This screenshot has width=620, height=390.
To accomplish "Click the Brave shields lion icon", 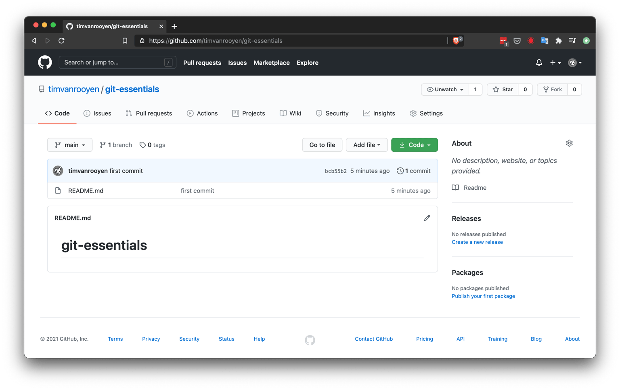I will point(457,40).
